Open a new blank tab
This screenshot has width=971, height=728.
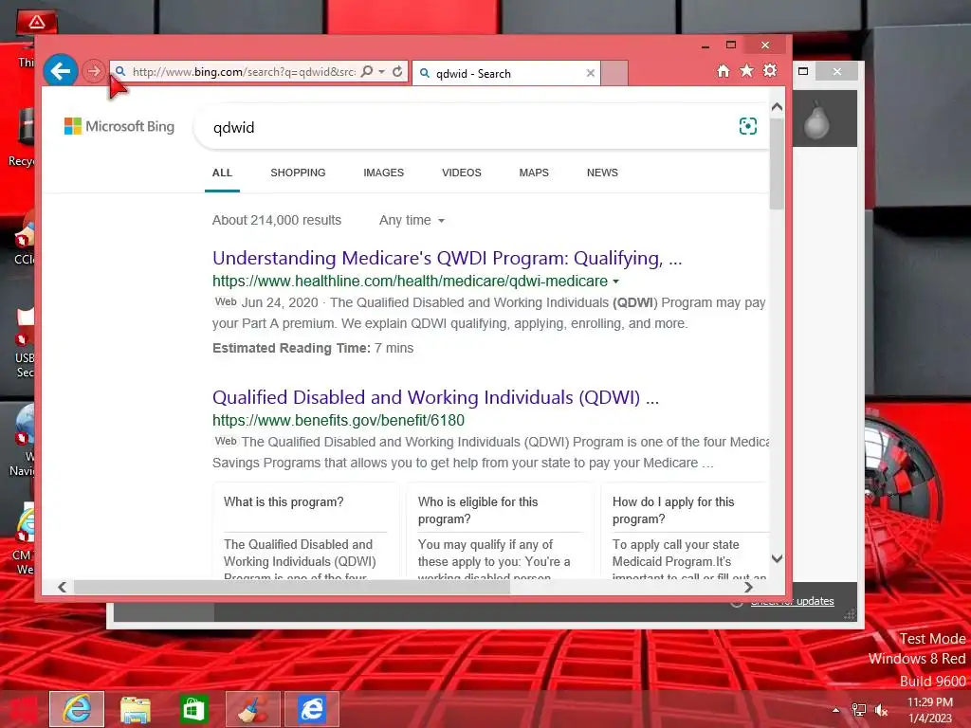coord(614,73)
